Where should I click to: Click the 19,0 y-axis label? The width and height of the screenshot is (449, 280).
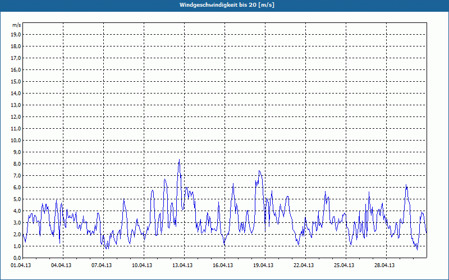point(16,35)
